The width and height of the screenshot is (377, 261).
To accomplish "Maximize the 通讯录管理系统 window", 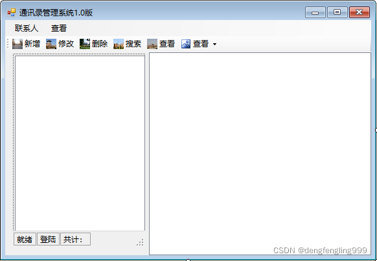I will (x=337, y=12).
